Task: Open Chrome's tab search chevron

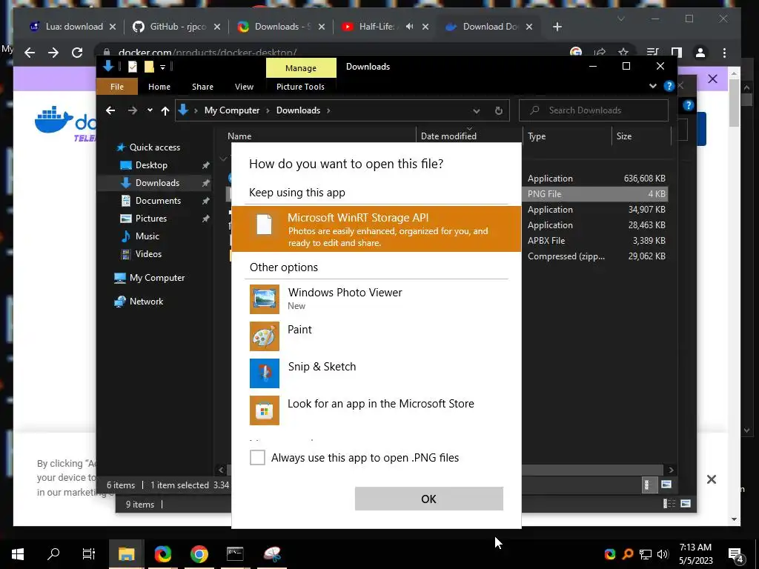Action: (x=621, y=19)
